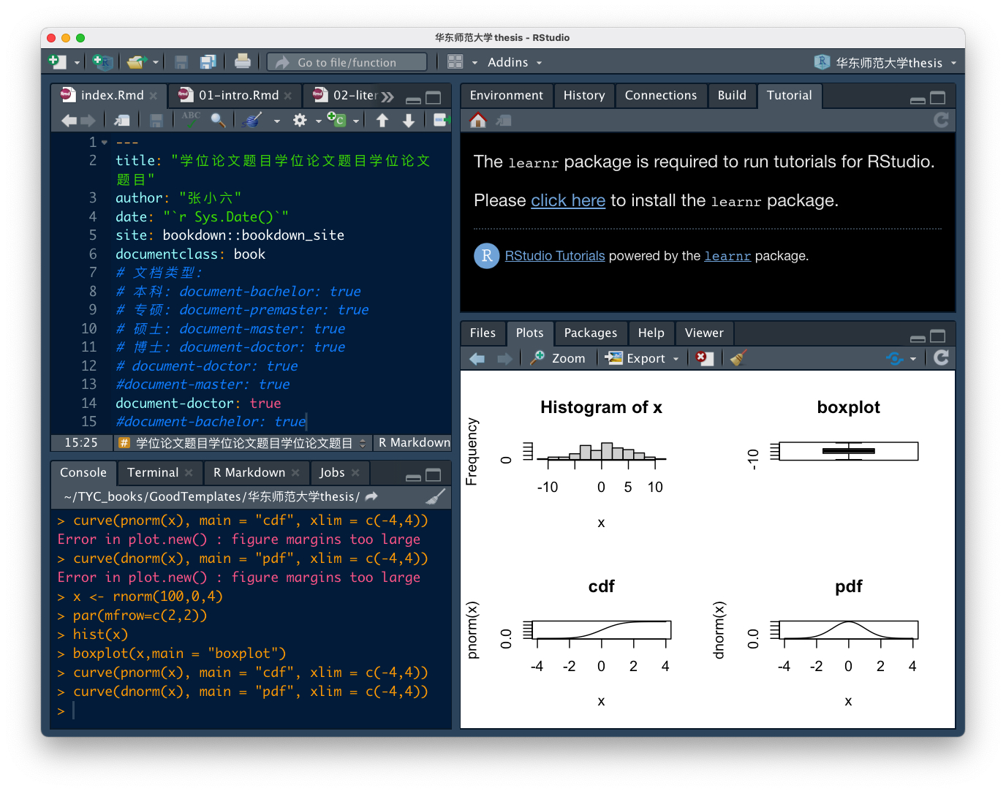Image resolution: width=1006 pixels, height=791 pixels.
Task: Click the Tutorial pane home icon
Action: click(478, 121)
